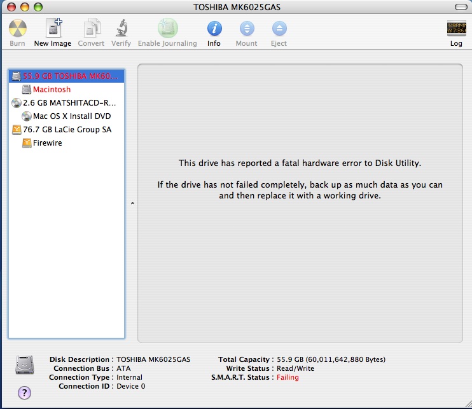Click the split-pane divider handle
This screenshot has width=472, height=409.
(132, 204)
